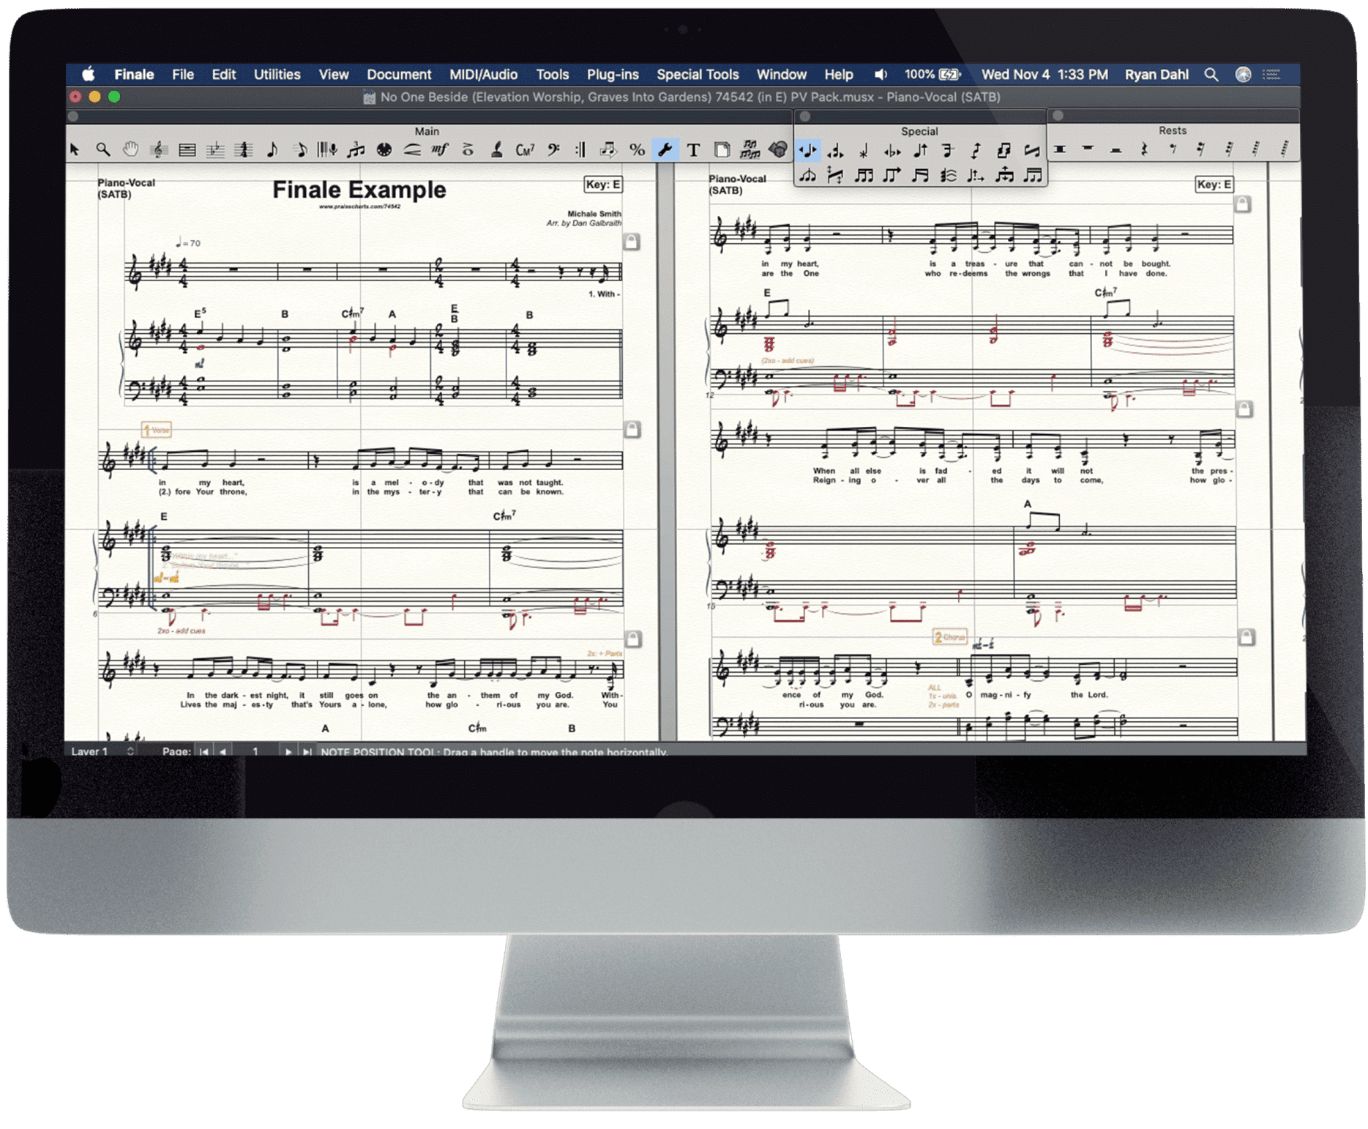The image size is (1368, 1129).
Task: Open Spotlight search in menu bar
Action: (x=1211, y=75)
